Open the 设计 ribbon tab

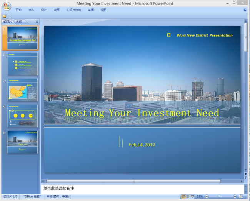pos(44,10)
